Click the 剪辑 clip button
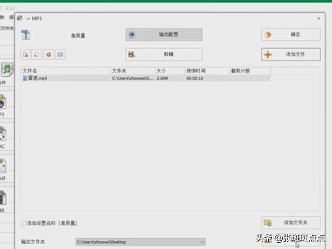Screen dimensions: 332x249 click(164, 54)
